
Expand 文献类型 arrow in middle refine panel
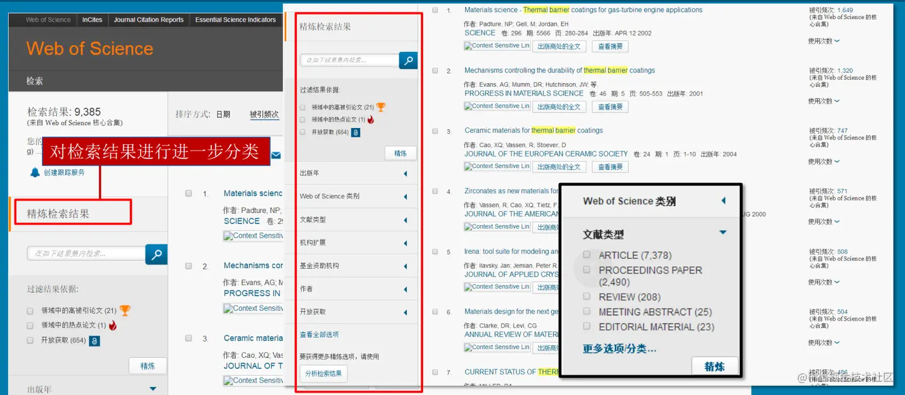click(x=405, y=220)
